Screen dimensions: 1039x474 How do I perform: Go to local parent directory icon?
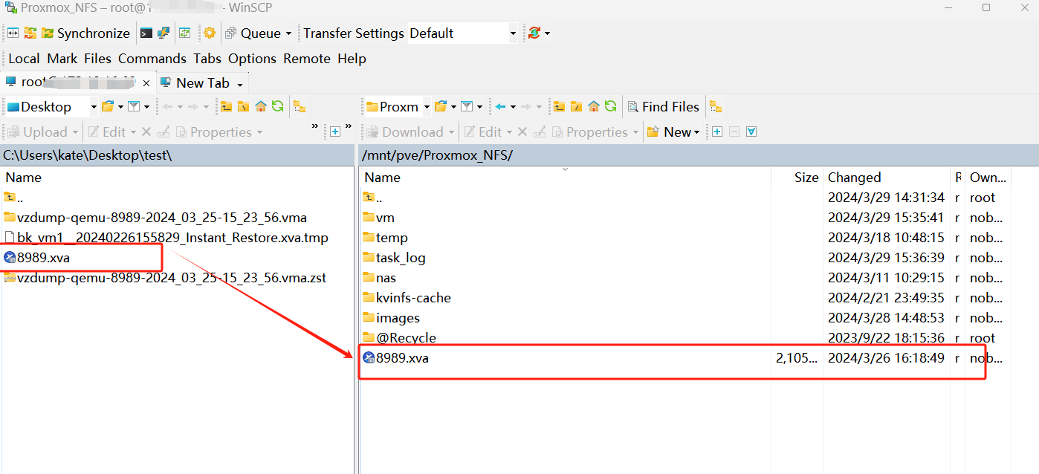pyautogui.click(x=226, y=107)
